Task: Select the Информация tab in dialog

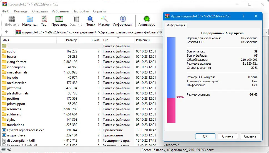Action: point(176,25)
